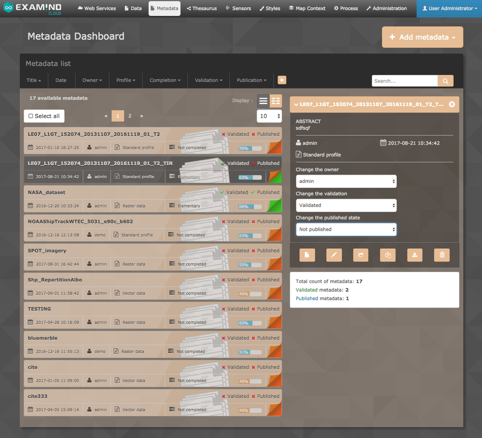Reset filters with the orange X button
The height and width of the screenshot is (438, 482).
pos(282,80)
